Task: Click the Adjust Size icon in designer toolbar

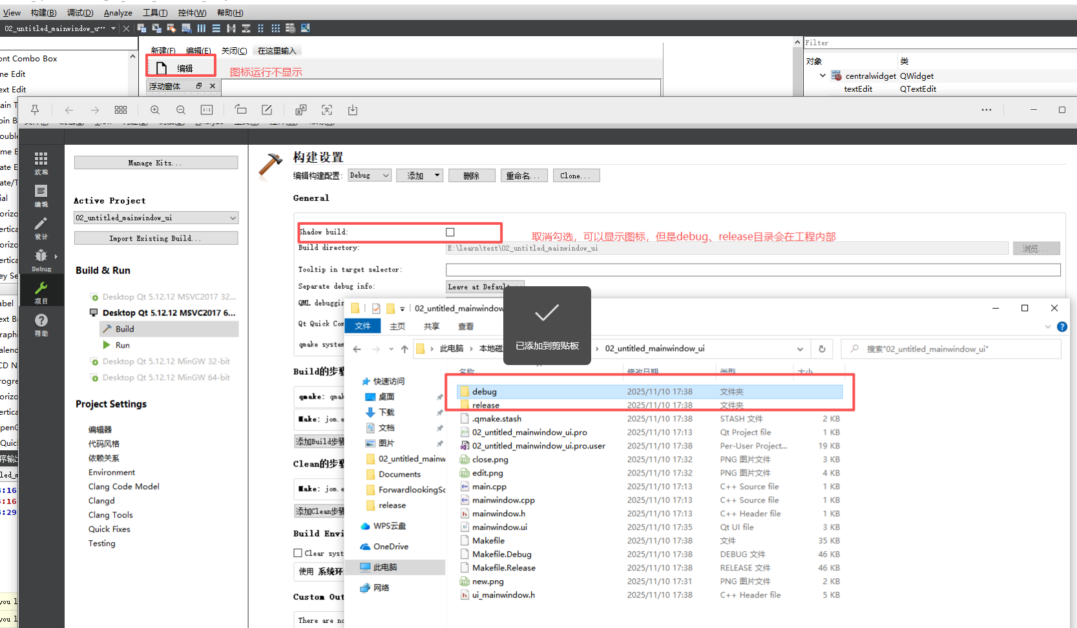Action: (x=306, y=28)
